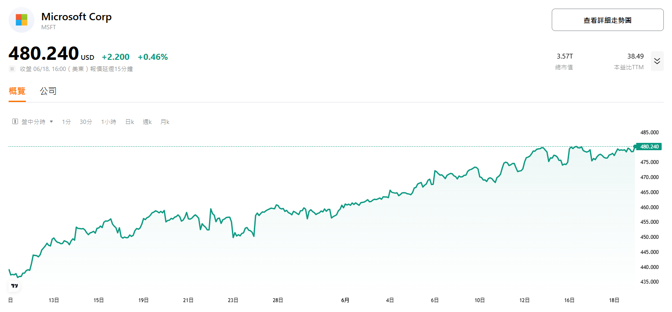This screenshot has width=672, height=312.
Task: Click the 本益比TTM value 38.49
Action: (635, 56)
